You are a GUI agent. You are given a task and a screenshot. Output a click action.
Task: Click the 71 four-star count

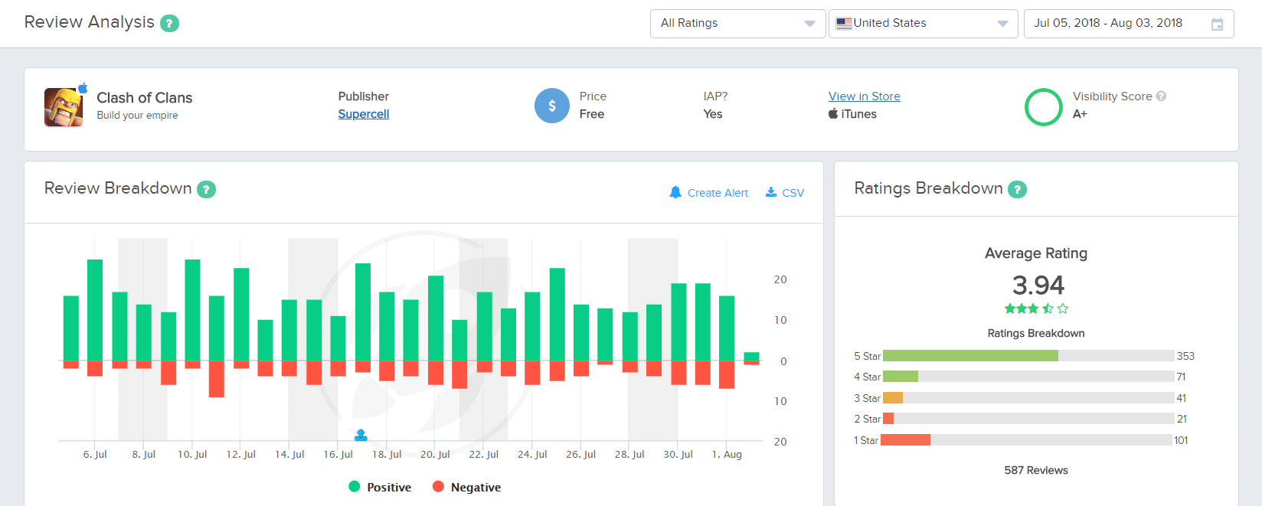click(1182, 377)
